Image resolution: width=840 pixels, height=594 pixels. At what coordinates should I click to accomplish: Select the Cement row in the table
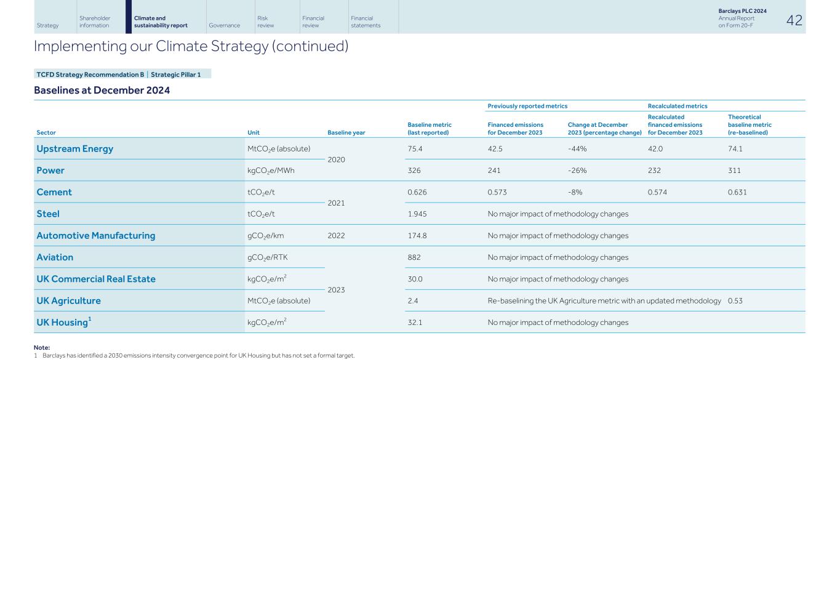tap(54, 191)
